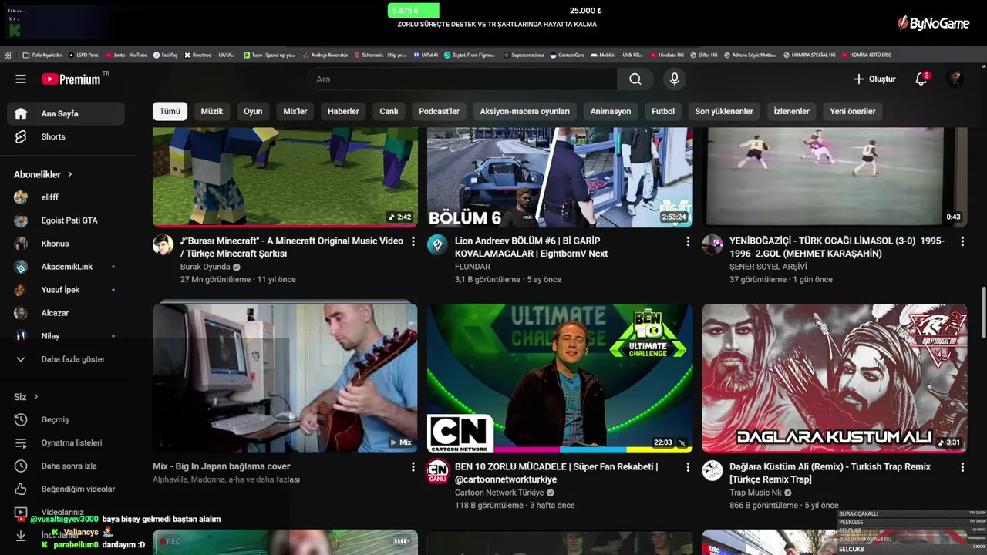Select the İzlenenler filter chip
This screenshot has width=987, height=555.
click(791, 111)
